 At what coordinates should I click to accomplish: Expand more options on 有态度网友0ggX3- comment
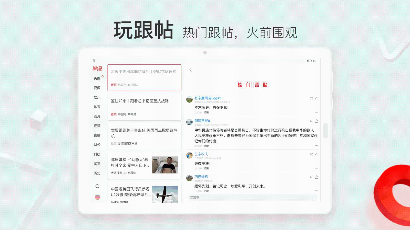316,112
